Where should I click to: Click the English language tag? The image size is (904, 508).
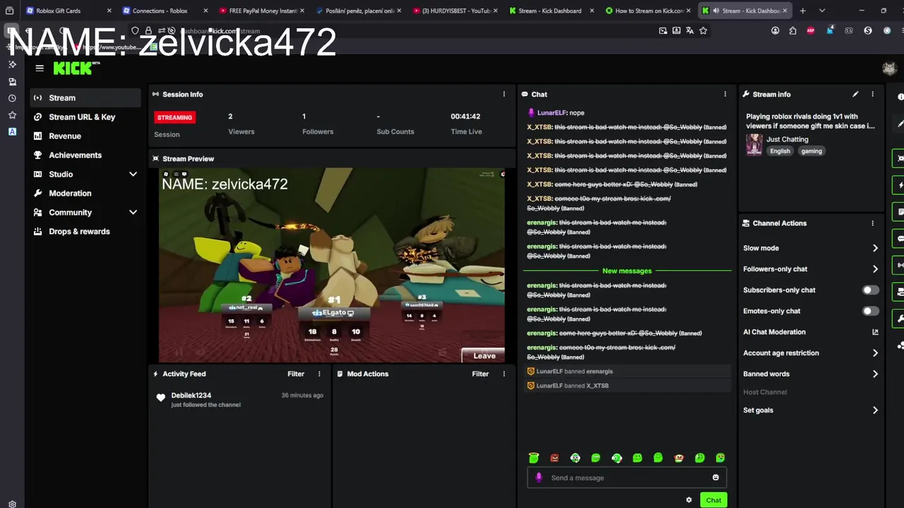point(780,151)
